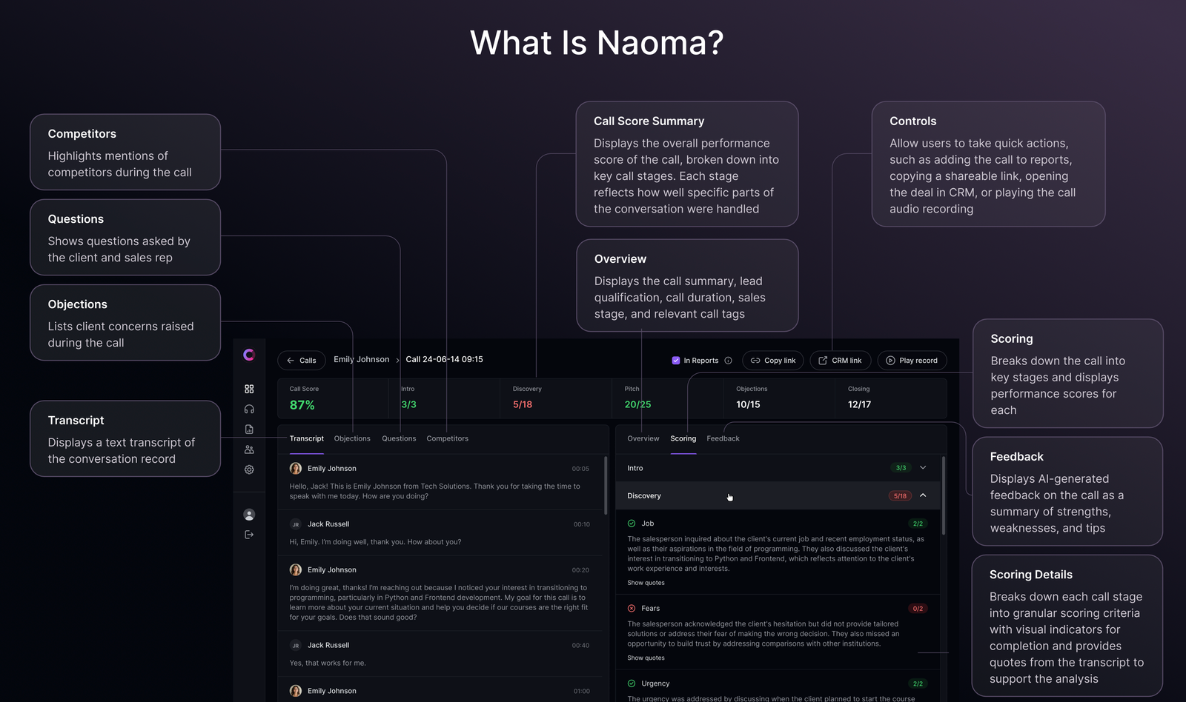Click the scoring panel vertical scrollbar
Viewport: 1186px width, 702px height.
pyautogui.click(x=944, y=496)
